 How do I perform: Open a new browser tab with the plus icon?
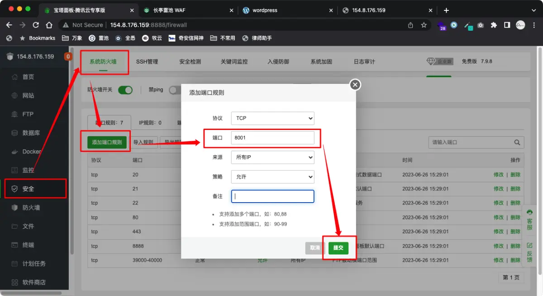[x=446, y=10]
